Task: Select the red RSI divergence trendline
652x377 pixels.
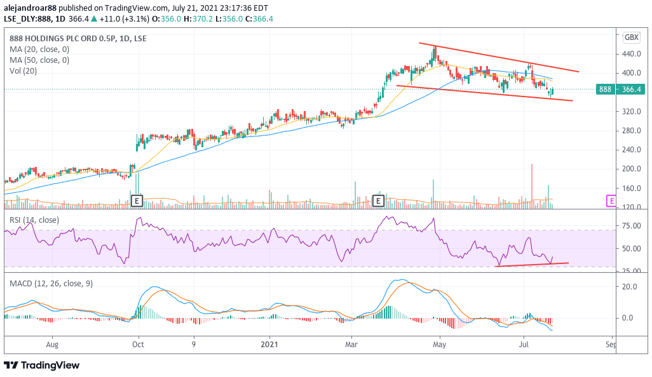Action: (533, 265)
